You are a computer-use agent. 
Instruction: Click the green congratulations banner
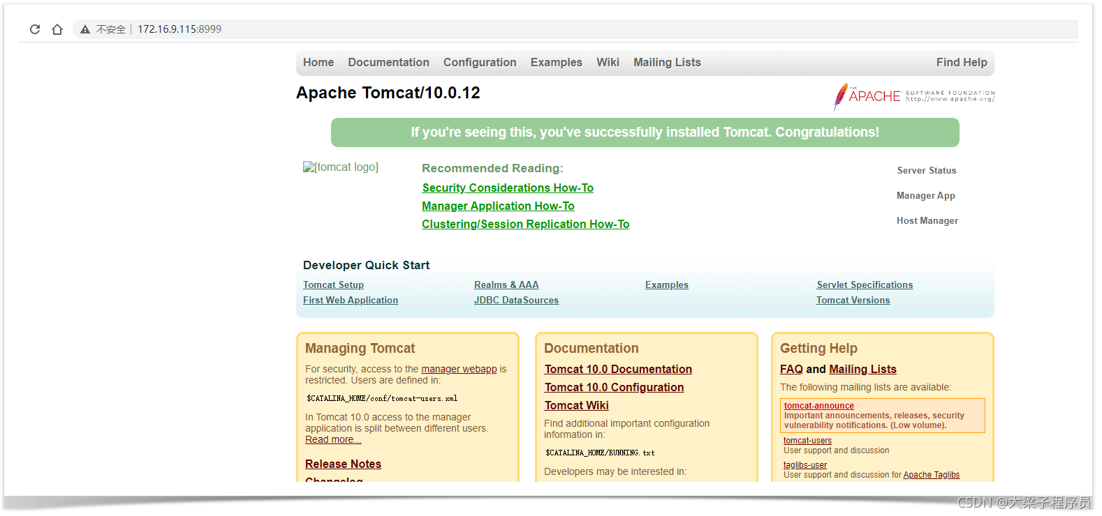[645, 132]
